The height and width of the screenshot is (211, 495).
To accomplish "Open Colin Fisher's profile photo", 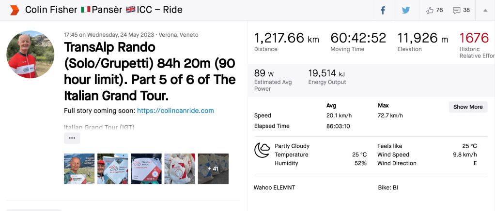I will pos(31,55).
